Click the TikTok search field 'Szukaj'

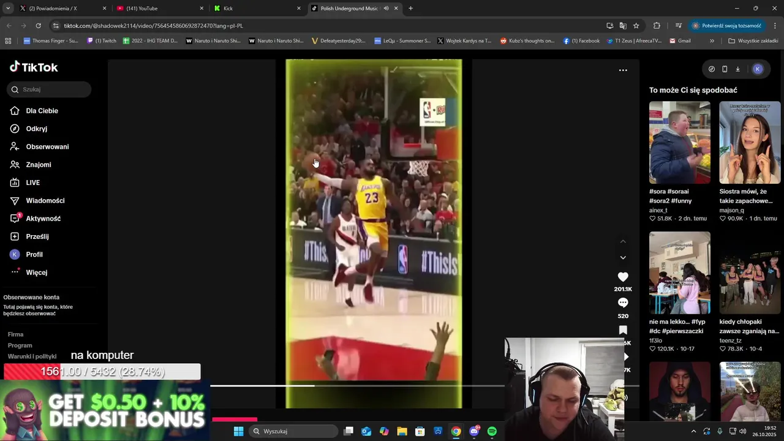tap(49, 89)
